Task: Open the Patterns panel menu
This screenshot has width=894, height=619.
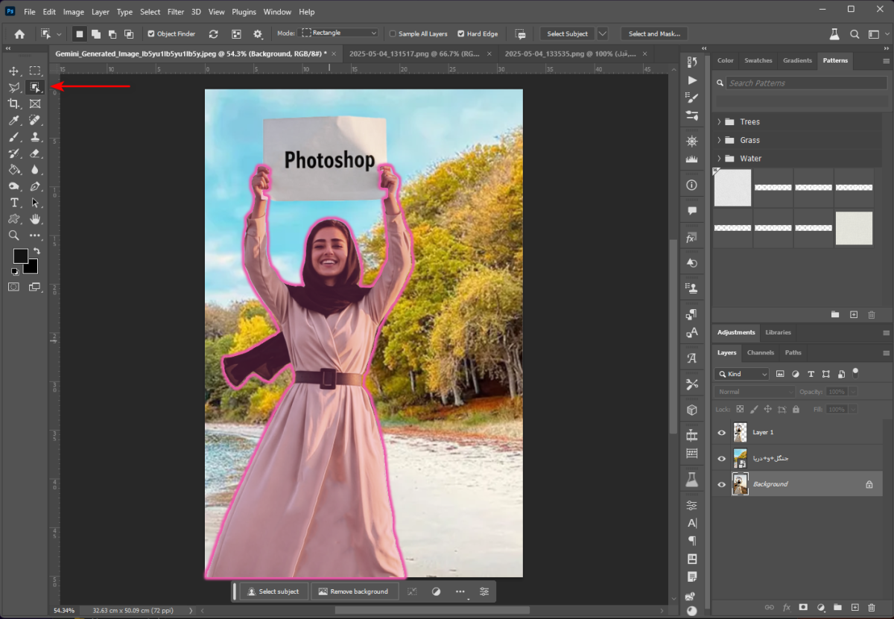Action: click(886, 60)
